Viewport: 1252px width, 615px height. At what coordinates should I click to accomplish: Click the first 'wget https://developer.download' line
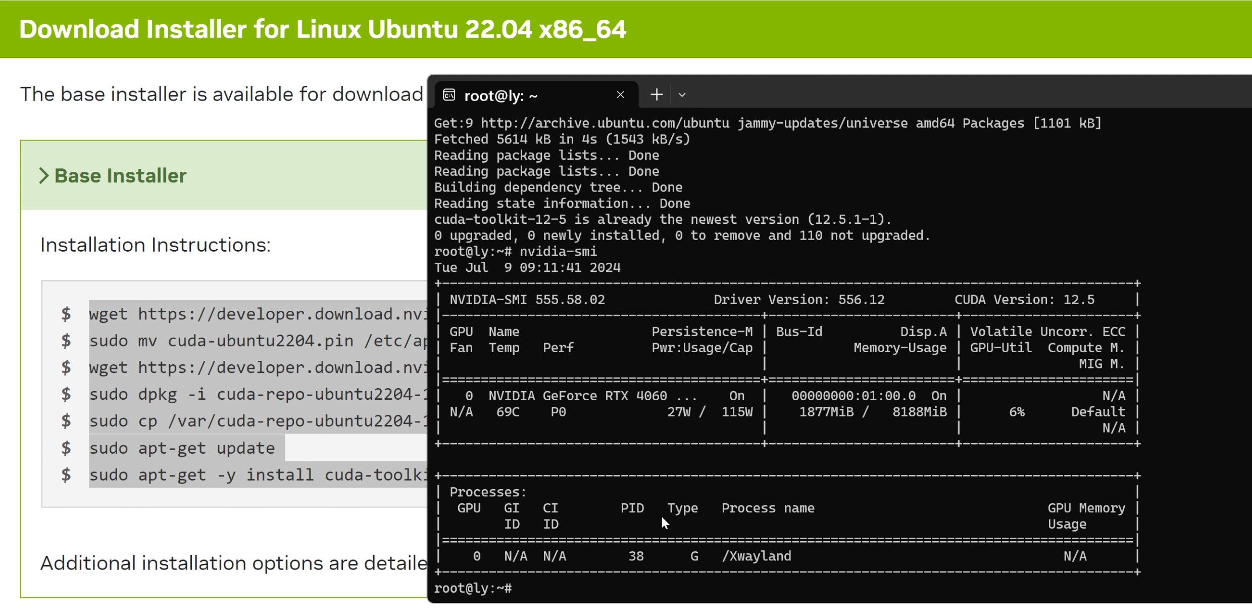[258, 314]
